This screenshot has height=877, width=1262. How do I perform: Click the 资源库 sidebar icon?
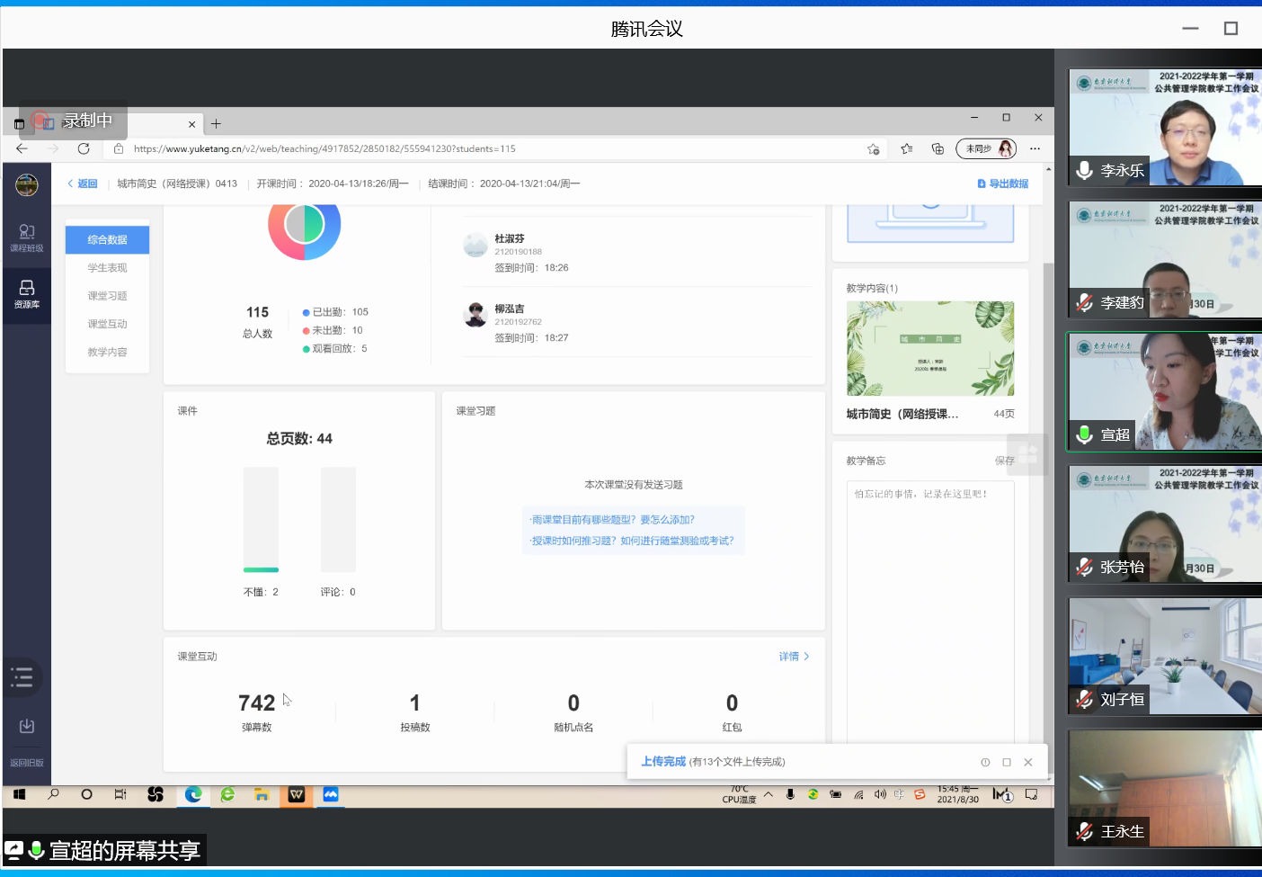27,293
